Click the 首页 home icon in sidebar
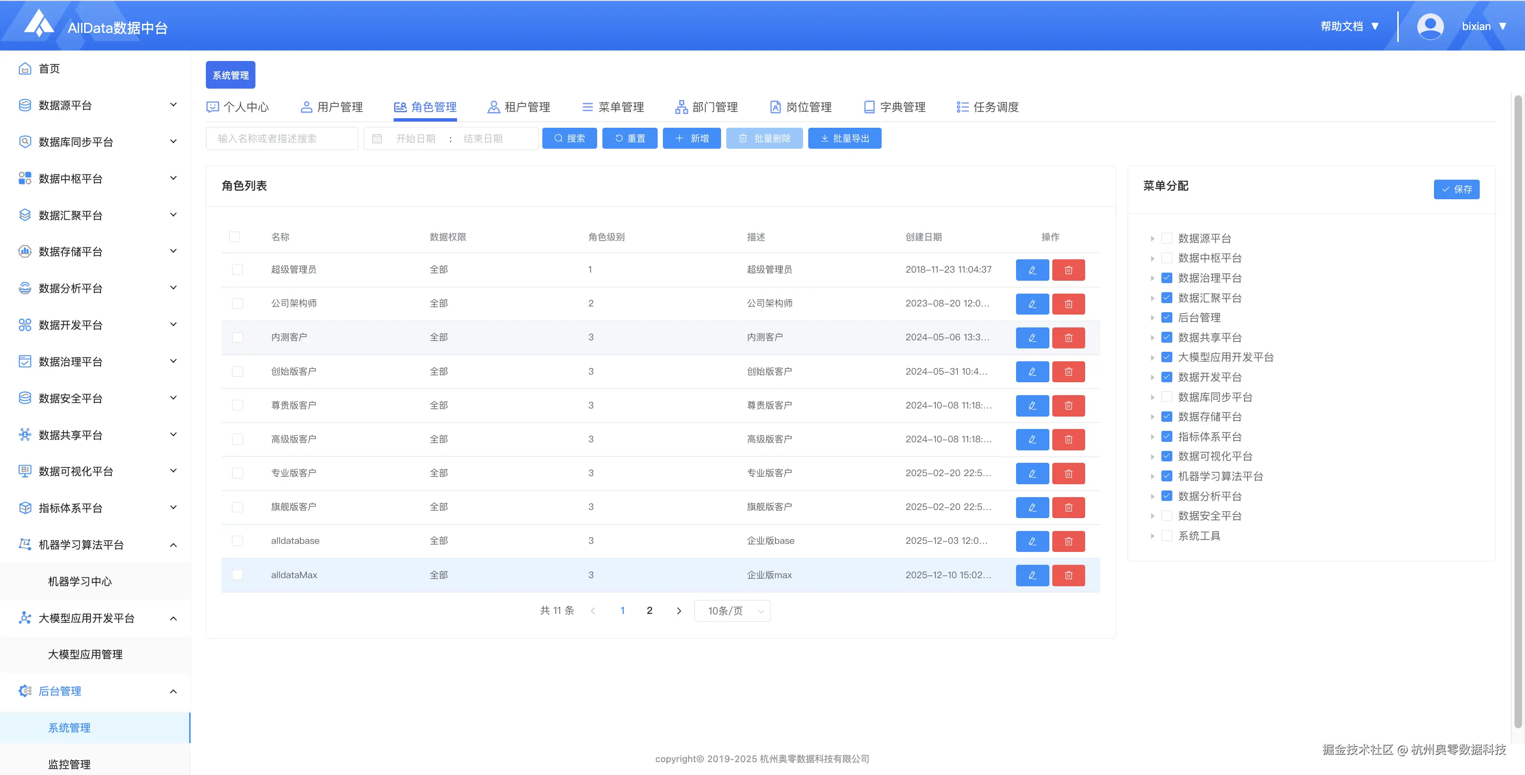Screen dimensions: 1525x775 click(x=25, y=69)
